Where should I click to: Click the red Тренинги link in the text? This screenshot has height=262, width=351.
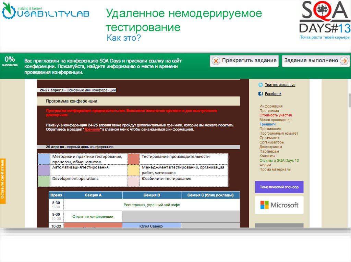[92, 130]
